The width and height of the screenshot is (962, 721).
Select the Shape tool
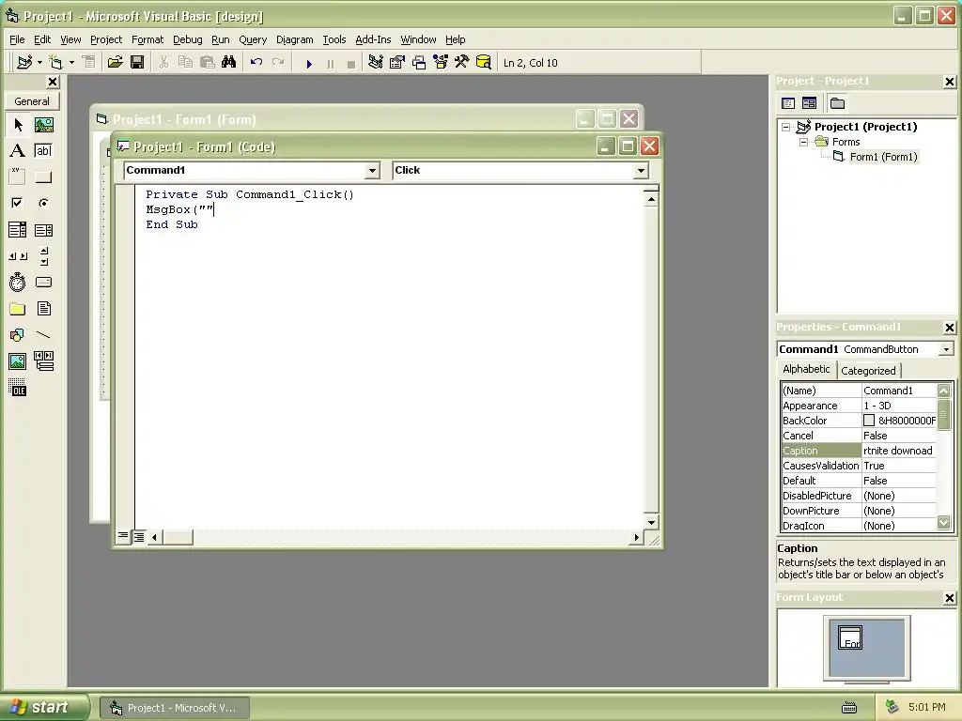18,335
